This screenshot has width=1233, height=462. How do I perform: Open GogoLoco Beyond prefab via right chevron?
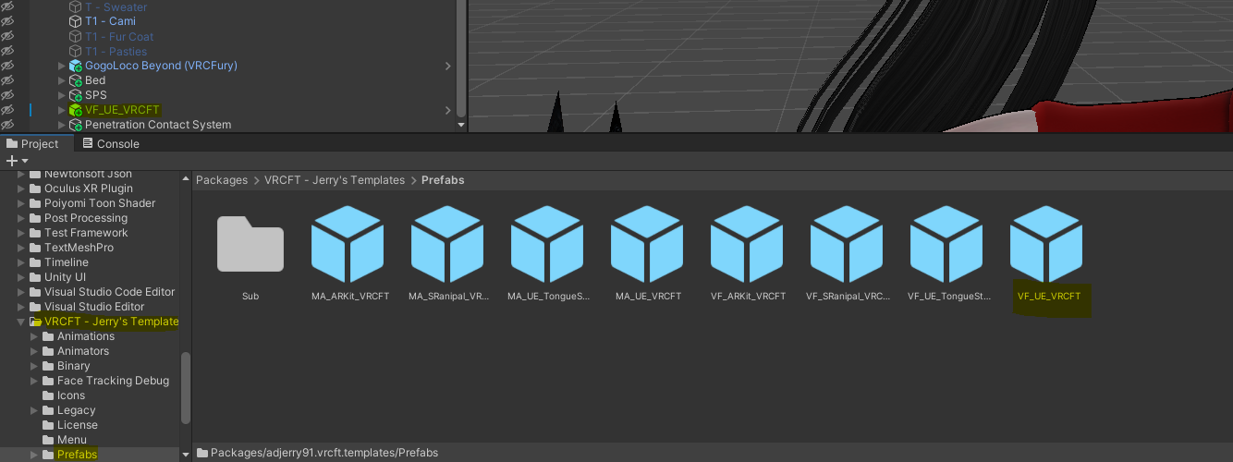pos(448,66)
